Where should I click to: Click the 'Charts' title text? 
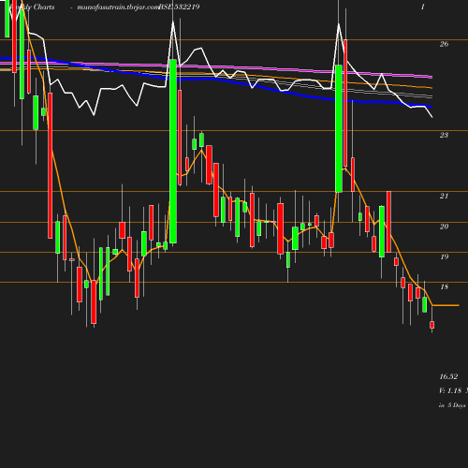point(44,7)
